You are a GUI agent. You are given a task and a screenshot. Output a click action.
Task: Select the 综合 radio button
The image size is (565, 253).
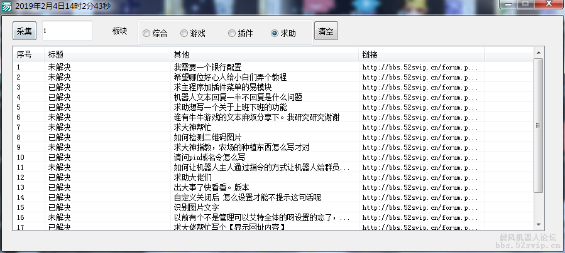click(x=155, y=33)
